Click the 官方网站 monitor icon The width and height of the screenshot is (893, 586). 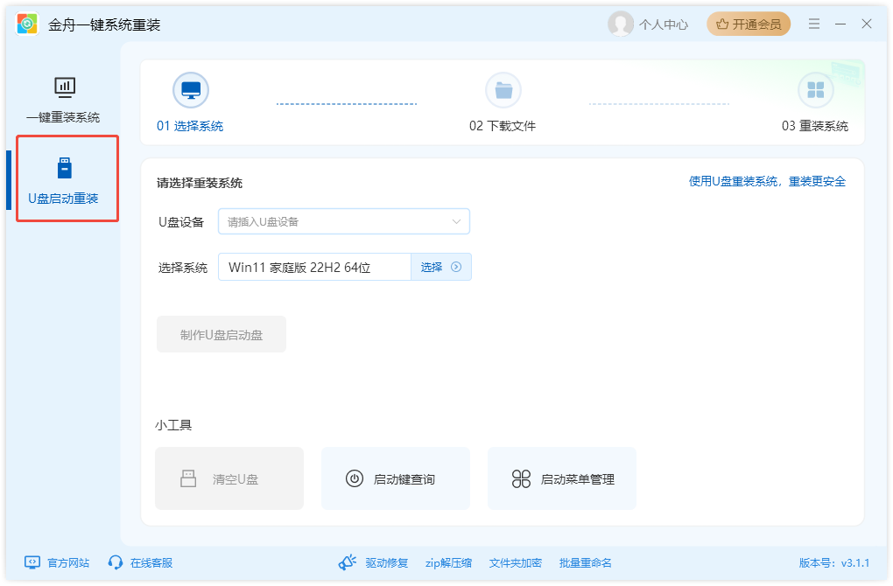[32, 562]
